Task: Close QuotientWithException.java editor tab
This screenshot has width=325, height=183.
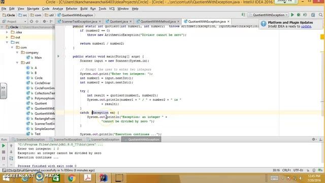Action: pyautogui.click(x=229, y=21)
